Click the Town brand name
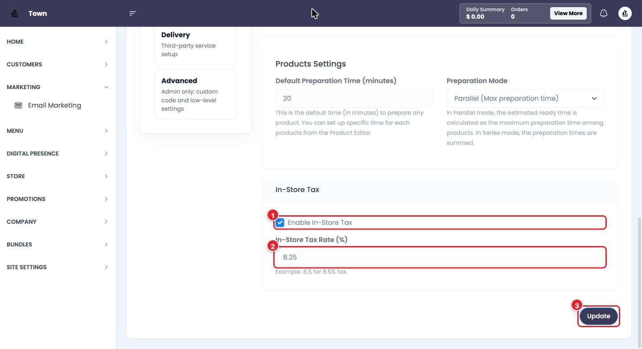Image resolution: width=642 pixels, height=349 pixels. pos(37,13)
